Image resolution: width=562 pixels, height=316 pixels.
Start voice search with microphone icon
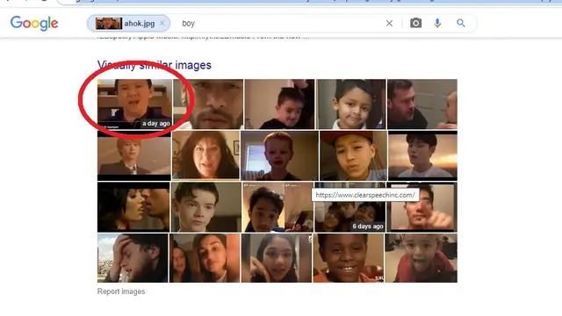tap(437, 24)
